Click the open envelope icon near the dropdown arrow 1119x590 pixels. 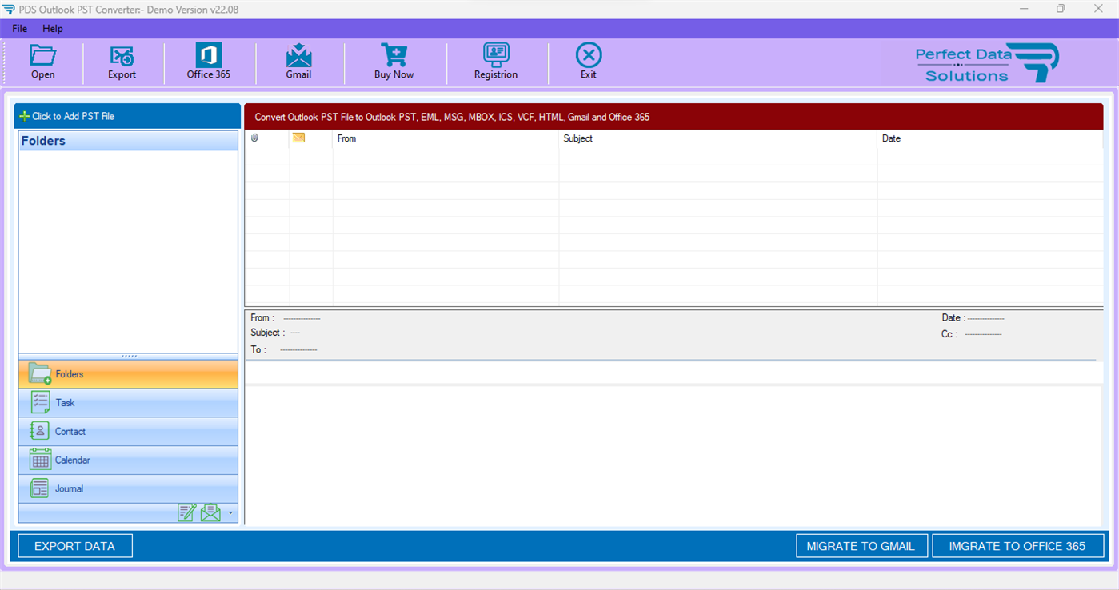(x=210, y=512)
